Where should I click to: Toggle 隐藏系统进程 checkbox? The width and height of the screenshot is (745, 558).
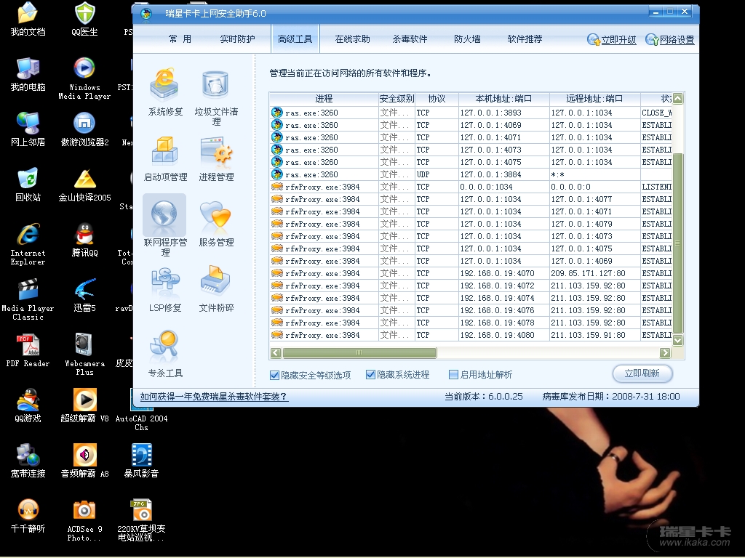[370, 374]
